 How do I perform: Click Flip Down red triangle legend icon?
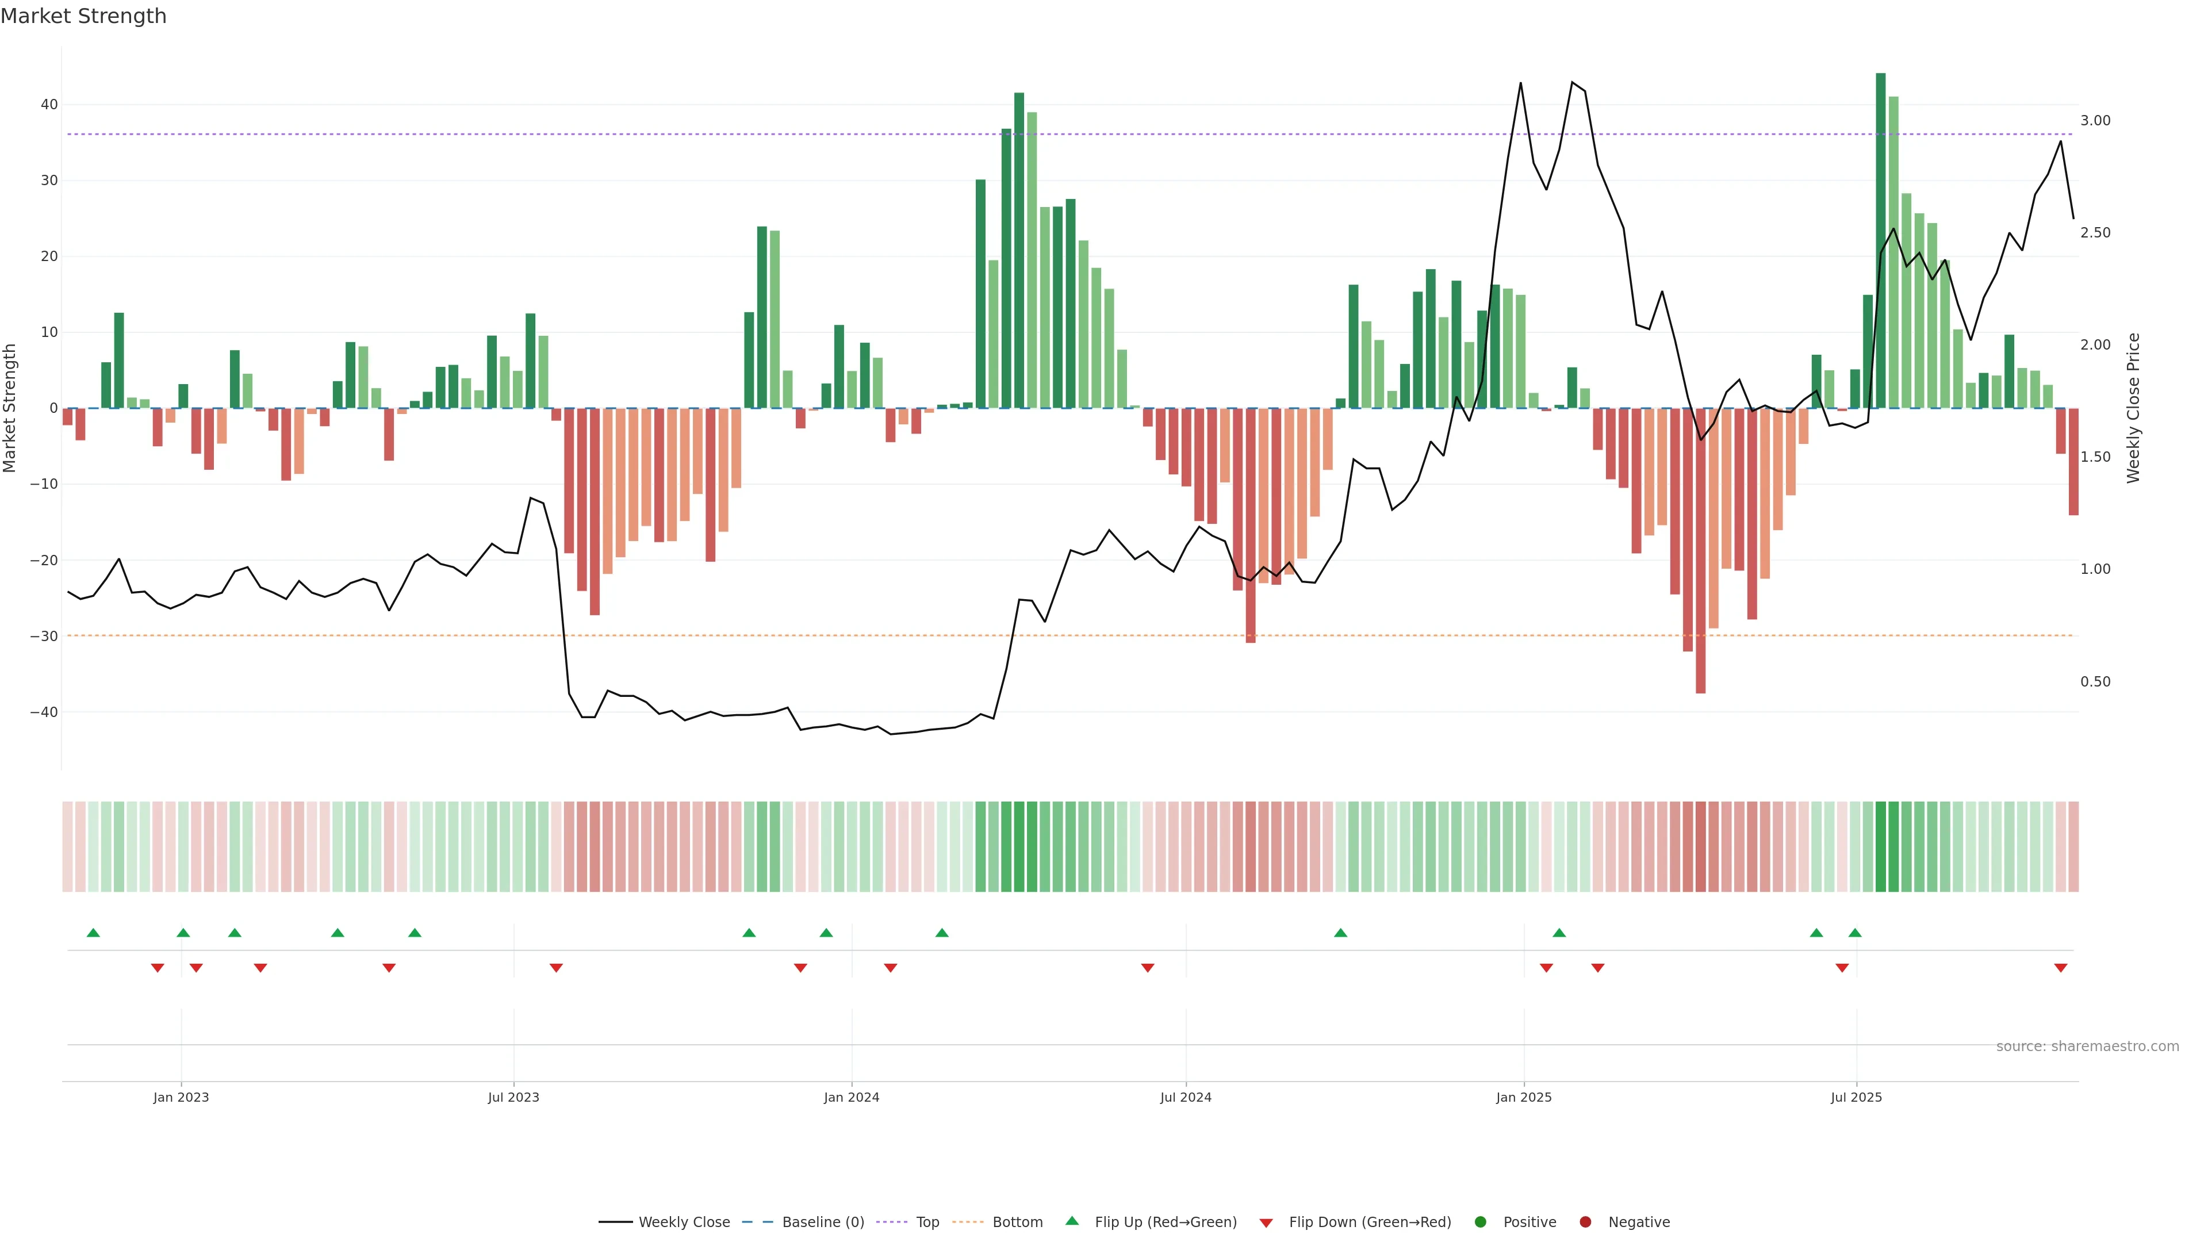pos(1266,1223)
